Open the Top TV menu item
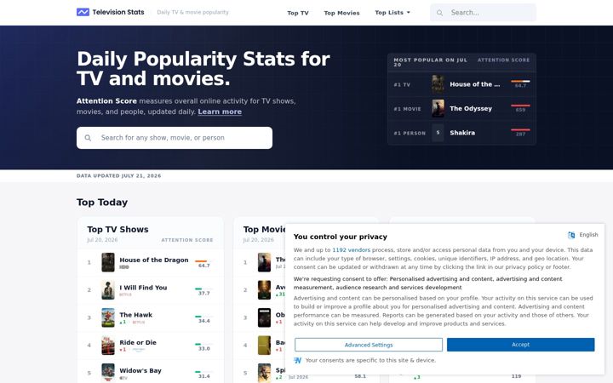 coord(298,13)
